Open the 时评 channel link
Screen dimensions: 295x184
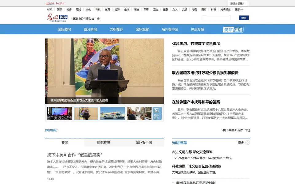(69, 10)
